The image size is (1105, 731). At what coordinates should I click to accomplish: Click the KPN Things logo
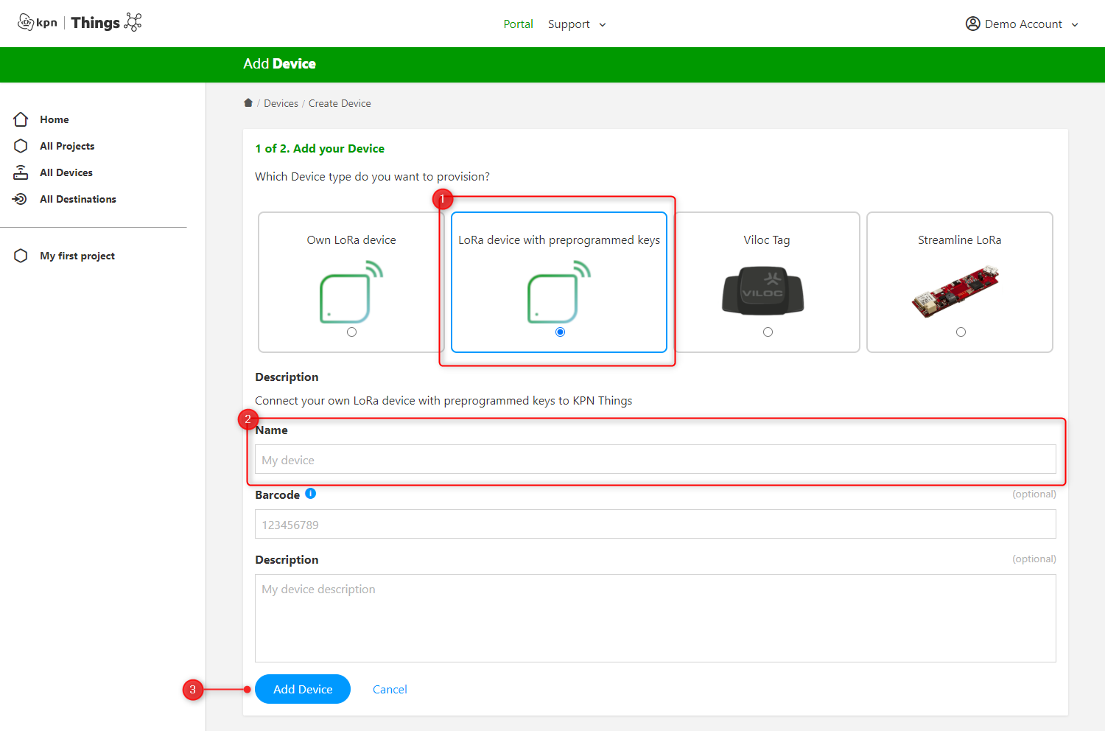(x=80, y=23)
